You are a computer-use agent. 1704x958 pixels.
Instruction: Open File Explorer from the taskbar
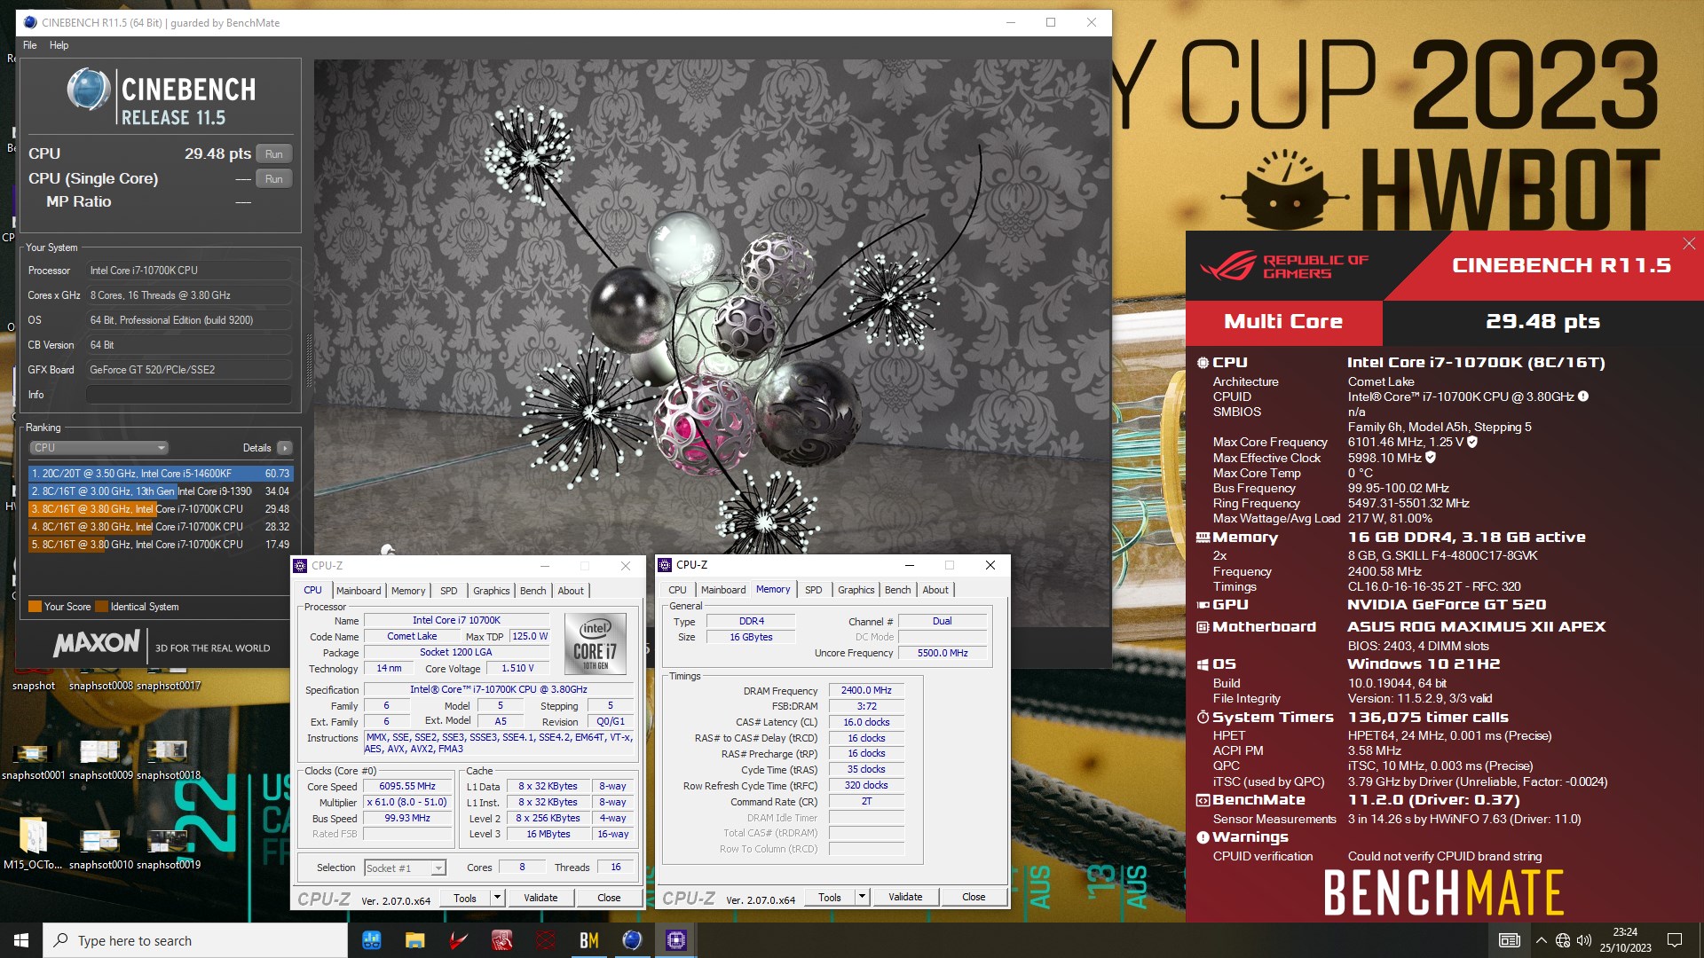click(x=415, y=940)
